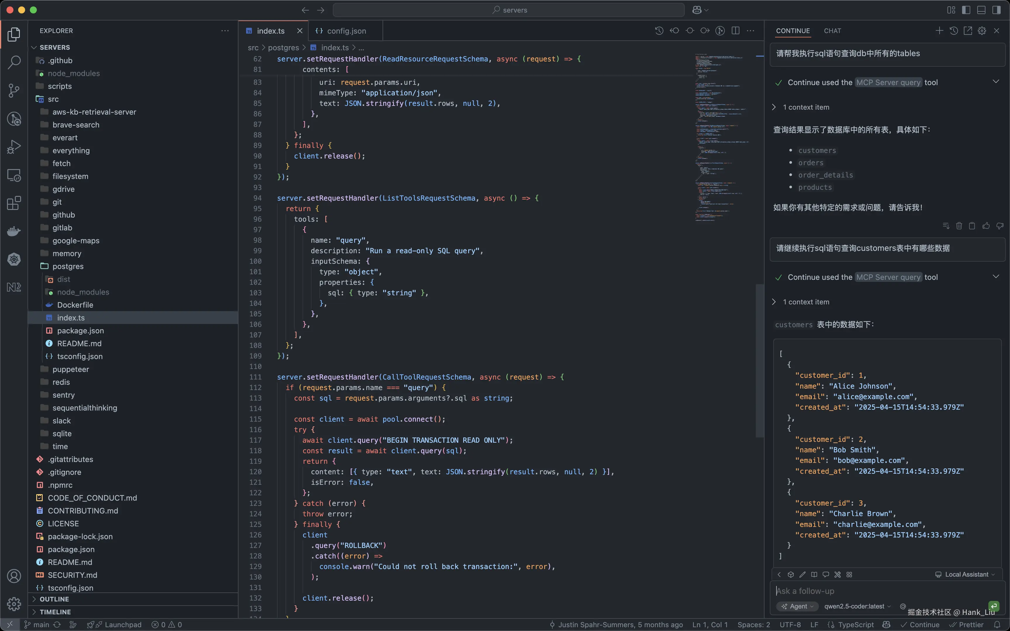Toggle the secondary sidebar layout button
The height and width of the screenshot is (631, 1010).
[x=996, y=10]
